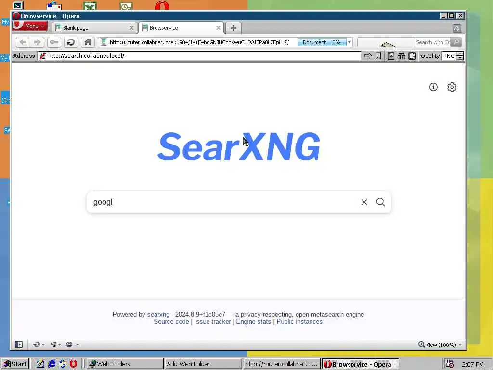The image size is (493, 370).
Task: Go back using the back arrow
Action: point(23,42)
